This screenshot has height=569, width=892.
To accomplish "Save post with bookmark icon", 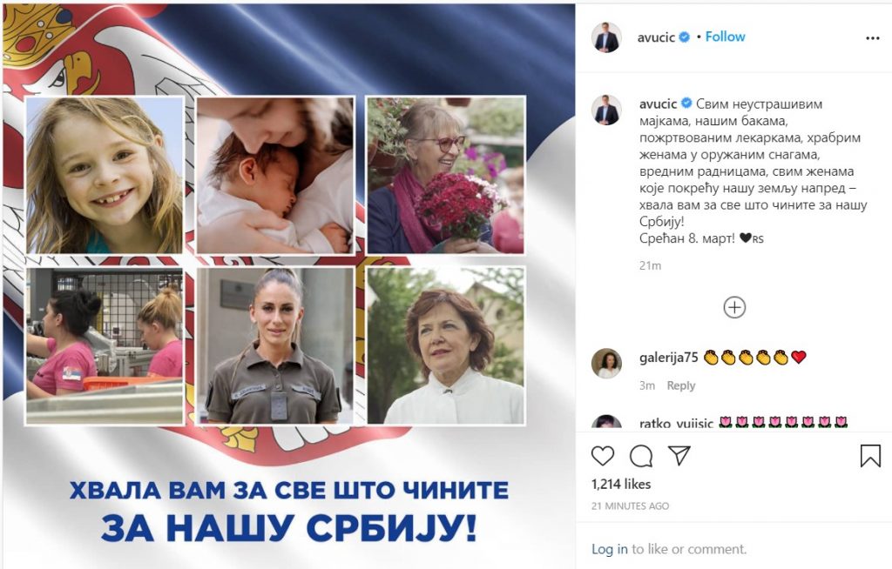I will pyautogui.click(x=870, y=456).
